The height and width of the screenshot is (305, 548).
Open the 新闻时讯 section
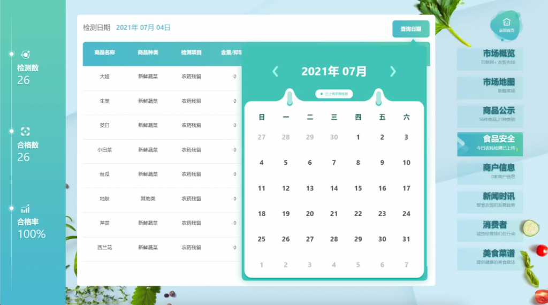pos(489,199)
